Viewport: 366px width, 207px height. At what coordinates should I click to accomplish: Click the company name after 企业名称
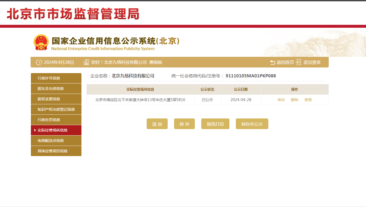133,76
